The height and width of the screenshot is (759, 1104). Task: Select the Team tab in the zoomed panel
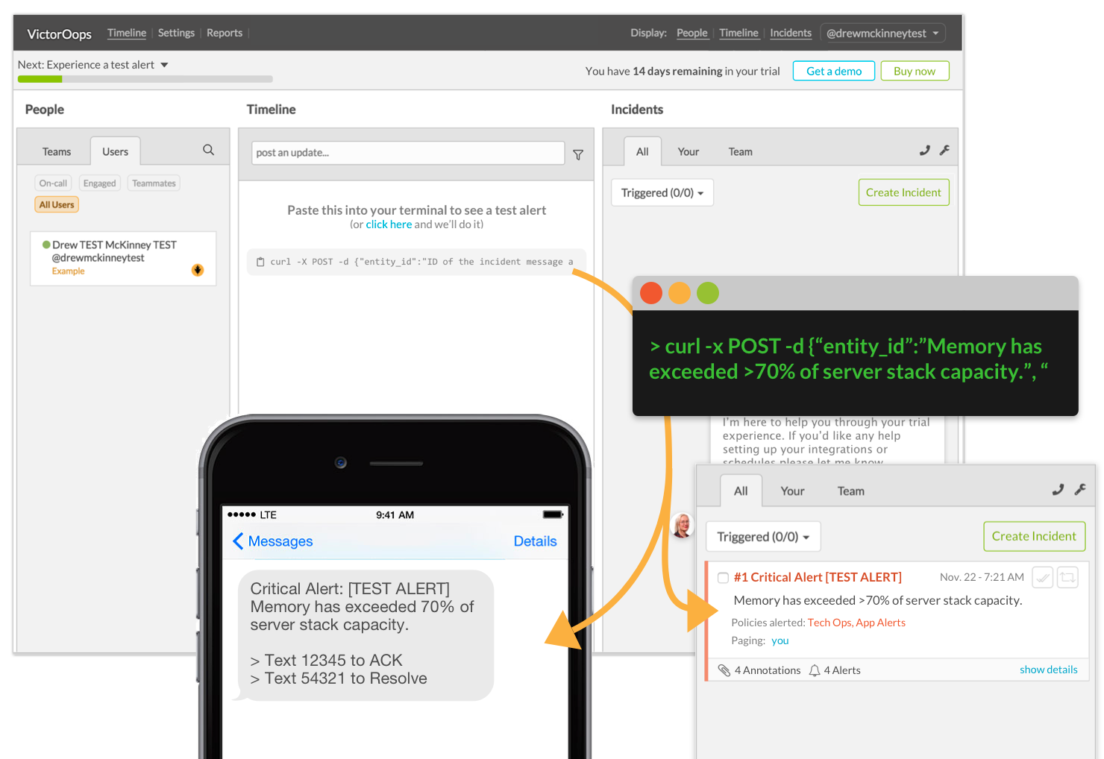tap(850, 491)
